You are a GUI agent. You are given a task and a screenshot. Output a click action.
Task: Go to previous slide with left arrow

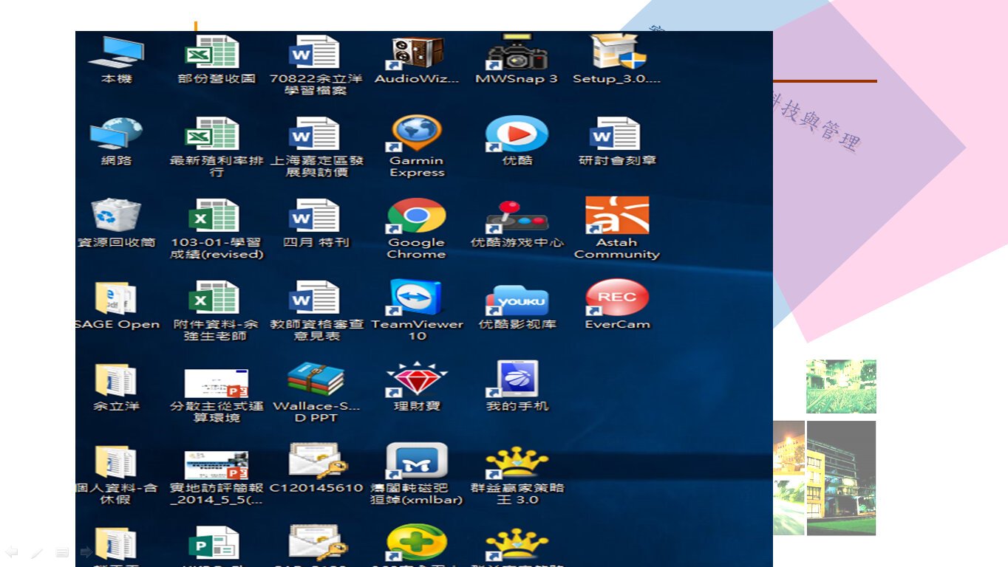point(11,551)
